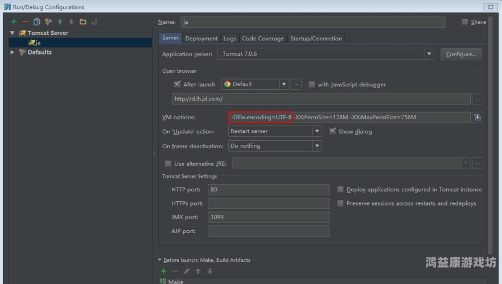
Task: Click the Chrome browser icon in Default dropdown
Action: (x=227, y=84)
